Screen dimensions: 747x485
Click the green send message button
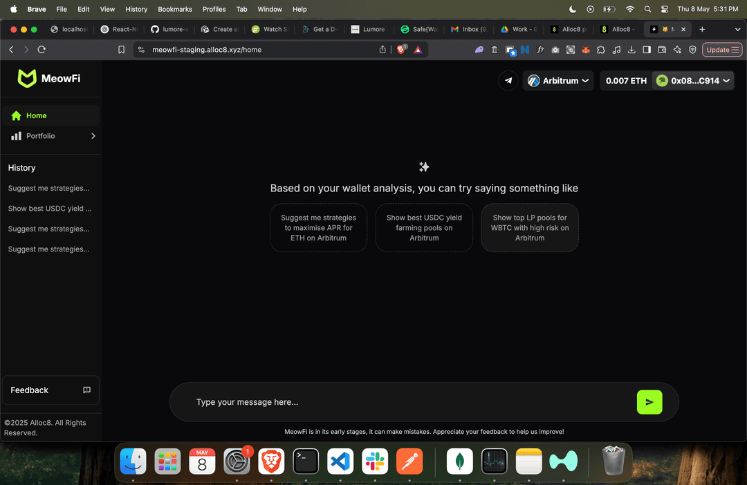tap(649, 402)
